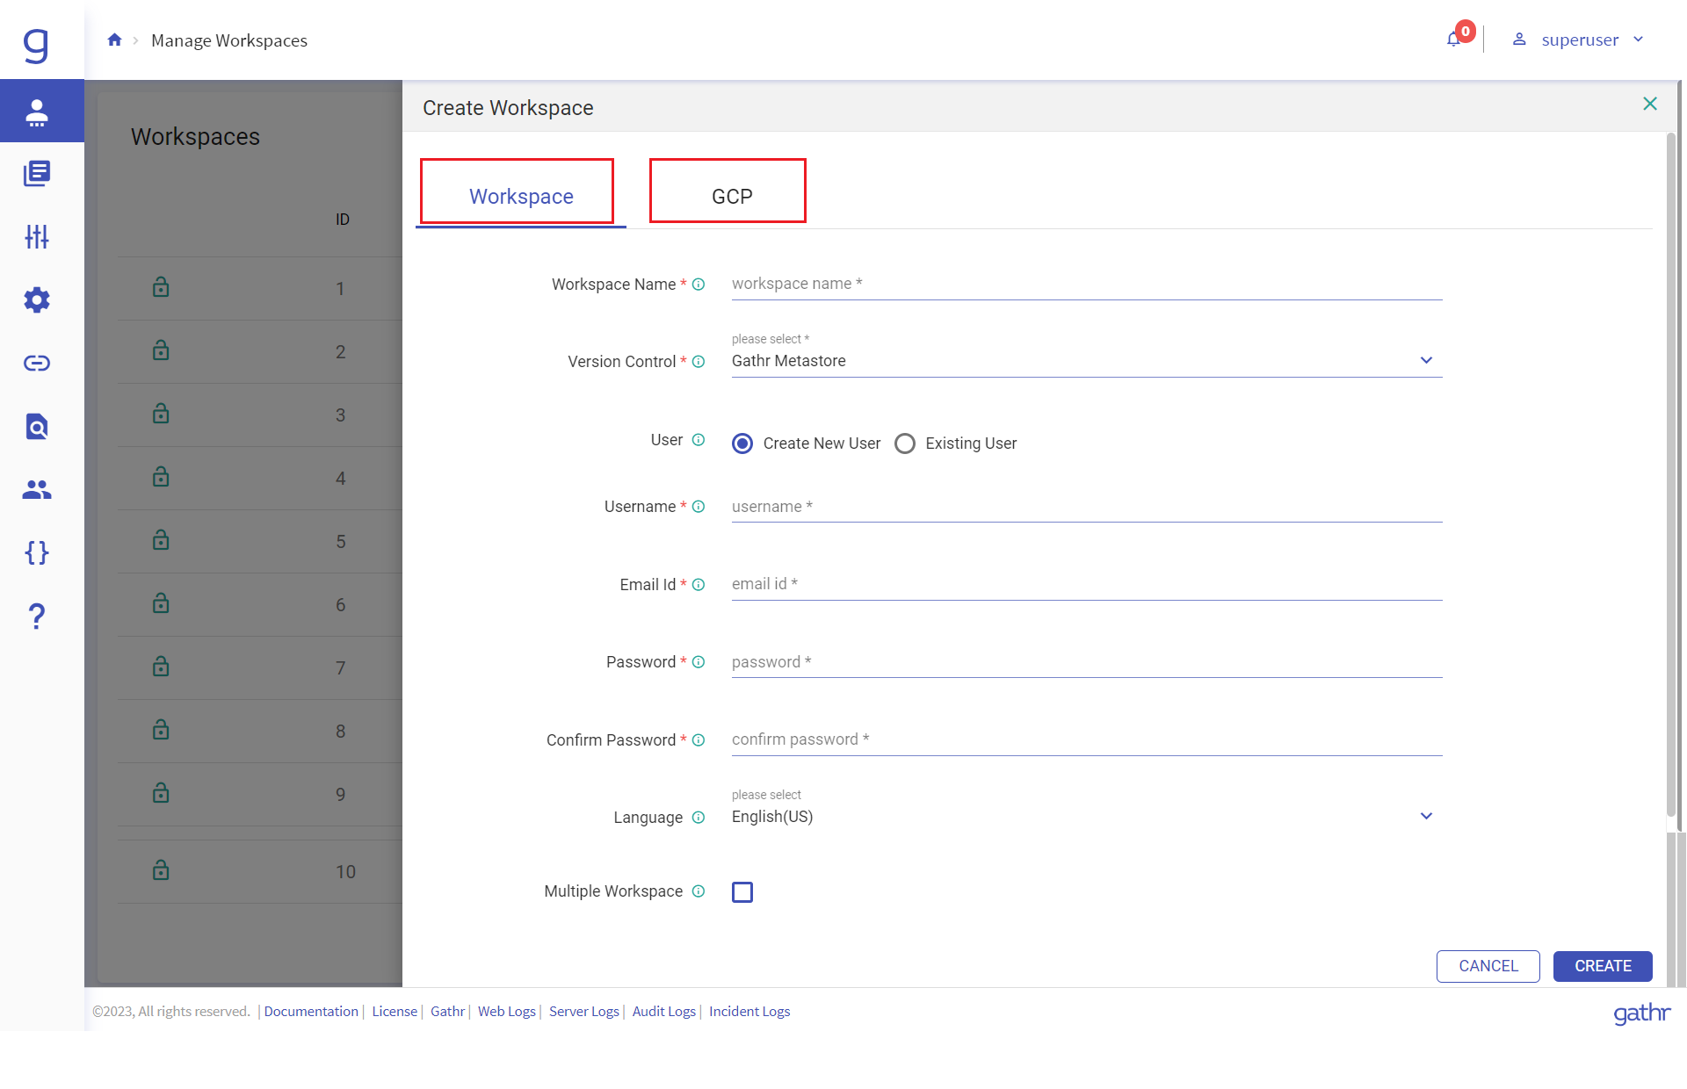The image size is (1687, 1089).
Task: Click the info icon next to Multiple Workspace
Action: pos(699,891)
